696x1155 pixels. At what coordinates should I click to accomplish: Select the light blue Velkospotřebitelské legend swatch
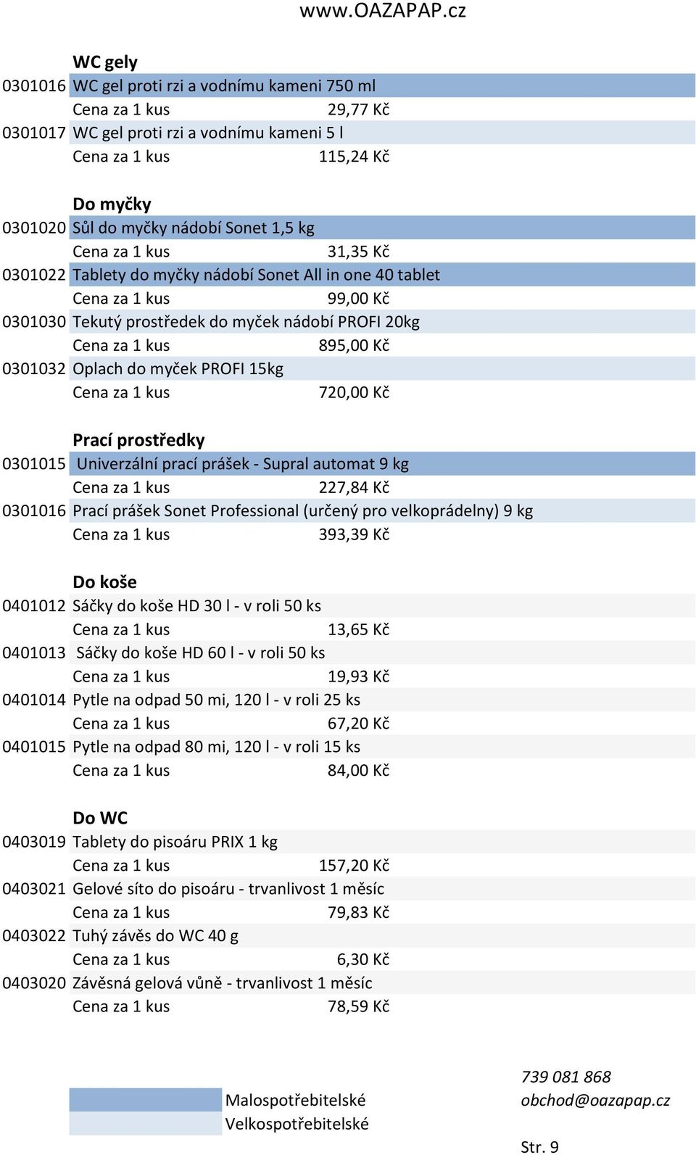click(x=146, y=1123)
